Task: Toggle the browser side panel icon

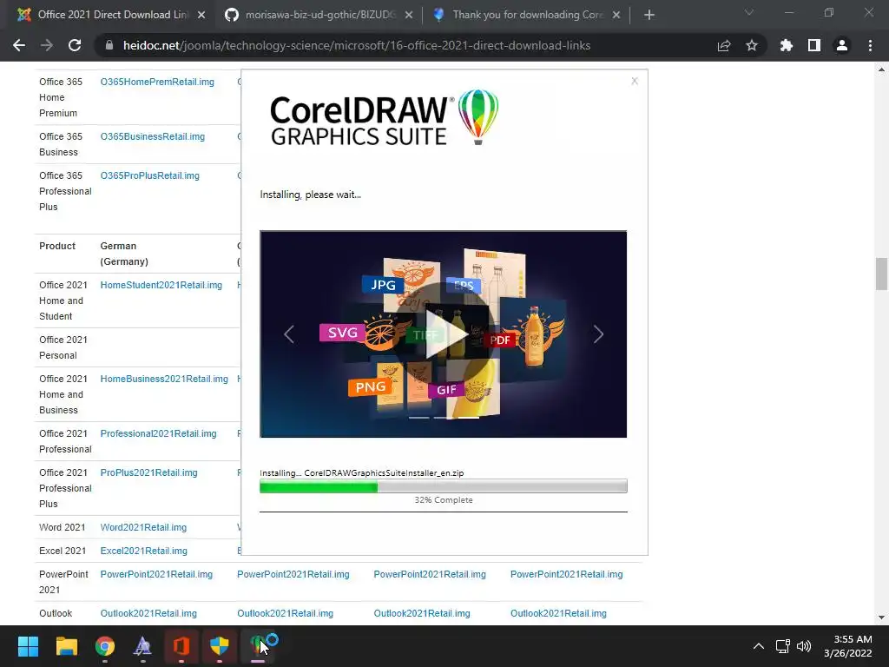Action: 814,45
